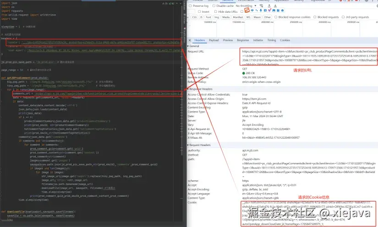Screen dimensions: 378x227
Task: Filter requests by Other type
Action: (267, 17)
